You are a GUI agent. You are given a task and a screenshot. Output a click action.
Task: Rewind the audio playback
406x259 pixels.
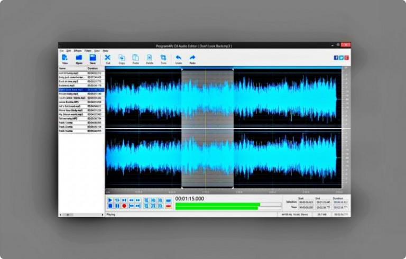coord(131,200)
